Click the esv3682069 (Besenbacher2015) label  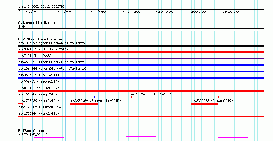(x=95, y=101)
